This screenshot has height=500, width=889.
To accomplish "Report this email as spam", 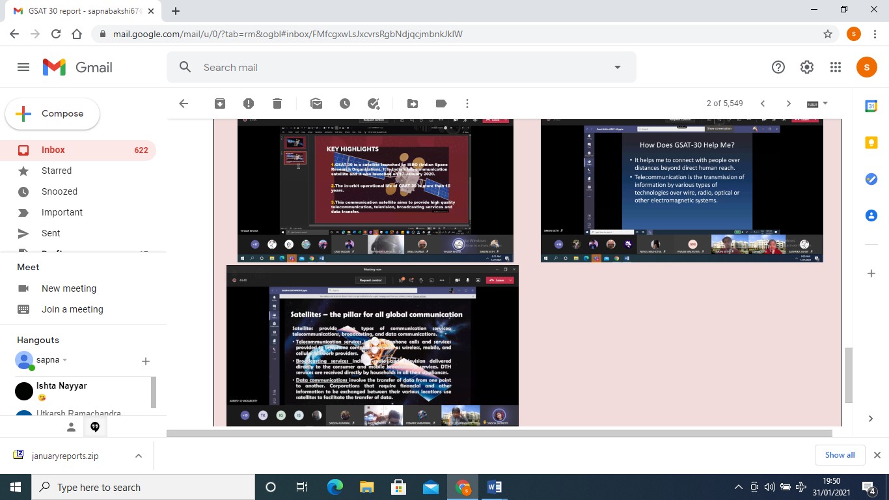I will tap(249, 104).
